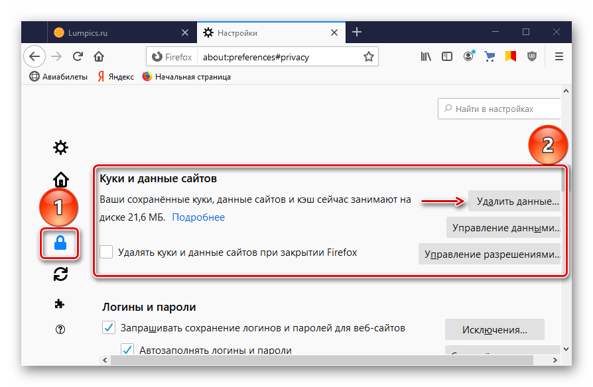Click the home button in toolbar
The image size is (593, 387).
99,57
